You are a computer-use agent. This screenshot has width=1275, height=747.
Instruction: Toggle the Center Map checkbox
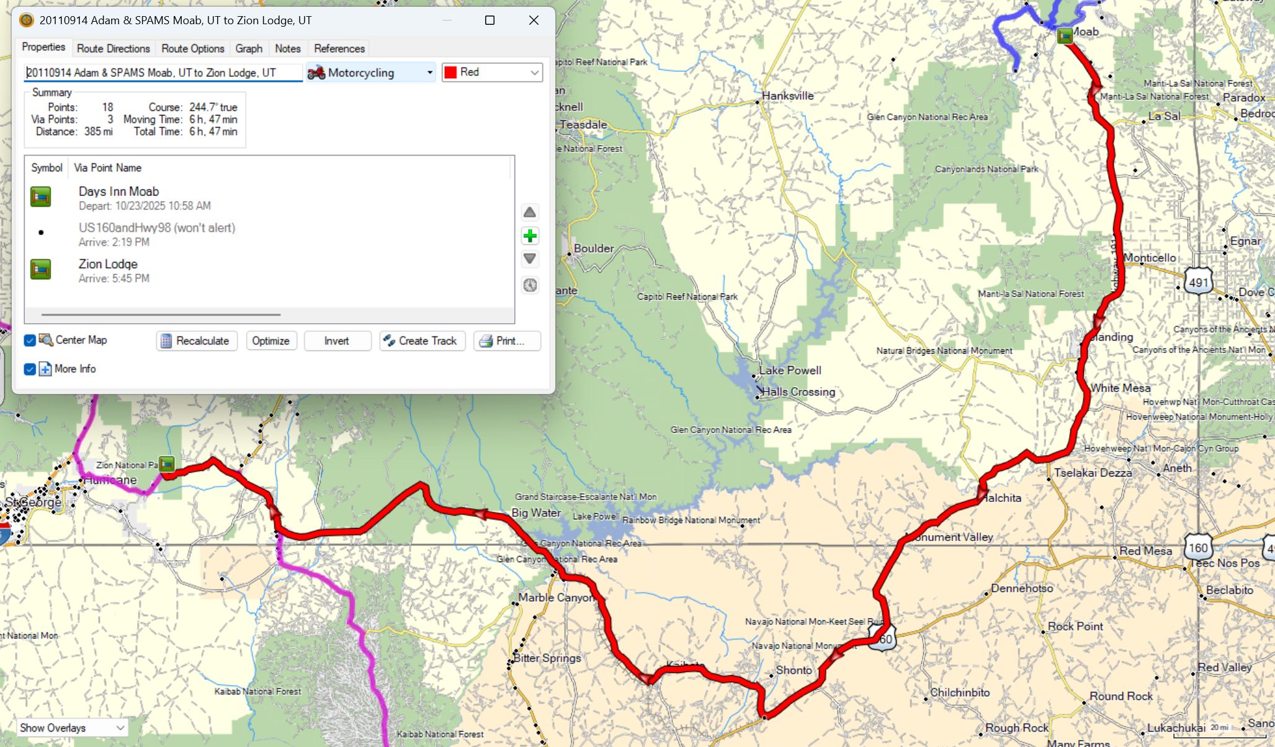pos(30,341)
